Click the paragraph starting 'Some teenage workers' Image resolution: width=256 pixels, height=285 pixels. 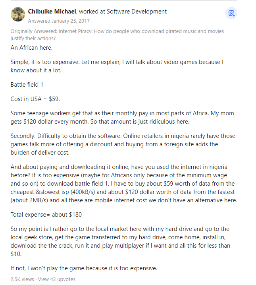click(122, 117)
